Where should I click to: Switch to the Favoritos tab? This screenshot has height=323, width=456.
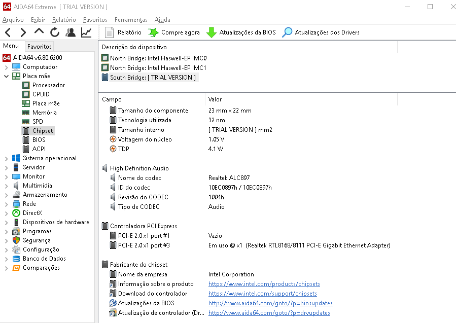click(39, 46)
